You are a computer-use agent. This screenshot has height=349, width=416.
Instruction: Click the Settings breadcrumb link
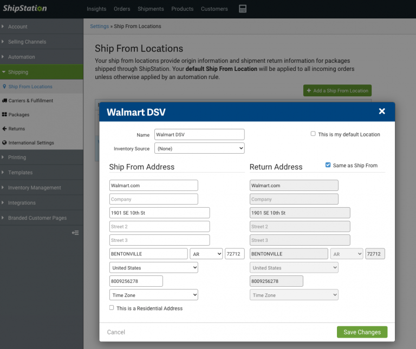coord(99,26)
